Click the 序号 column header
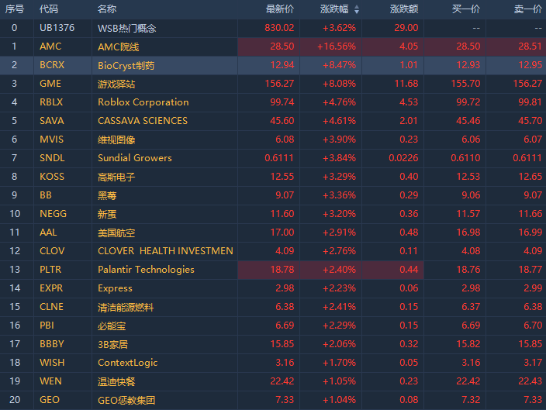Viewport: 546px width, 410px height. pyautogui.click(x=15, y=9)
